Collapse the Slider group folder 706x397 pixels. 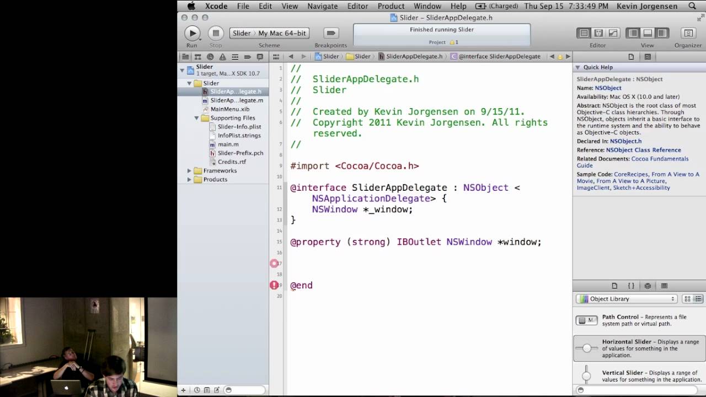(189, 83)
